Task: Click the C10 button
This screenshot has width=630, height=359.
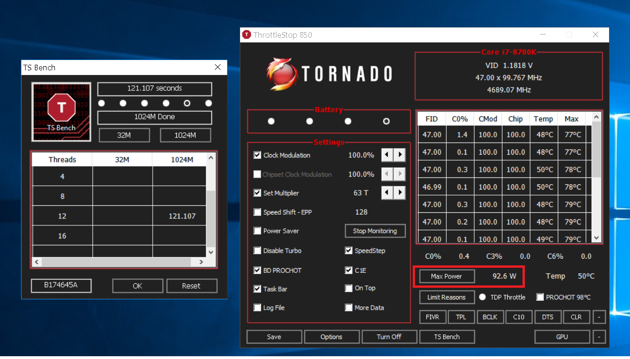Action: click(519, 317)
